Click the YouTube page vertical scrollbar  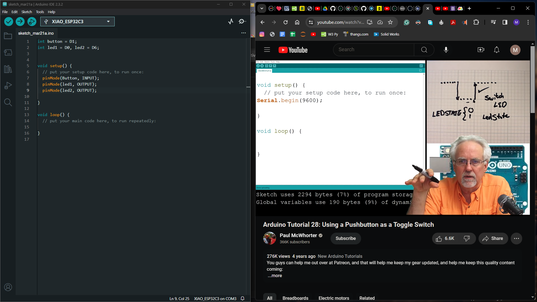(x=533, y=79)
